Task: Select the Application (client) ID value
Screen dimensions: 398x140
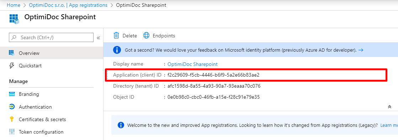Action: click(x=213, y=75)
